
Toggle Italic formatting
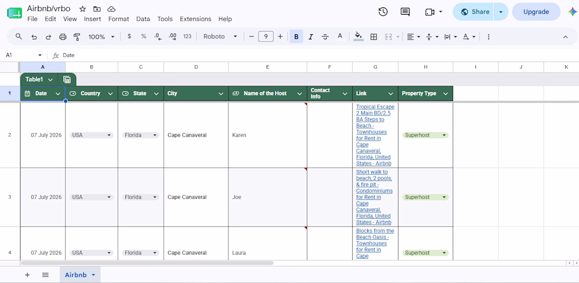(x=311, y=36)
